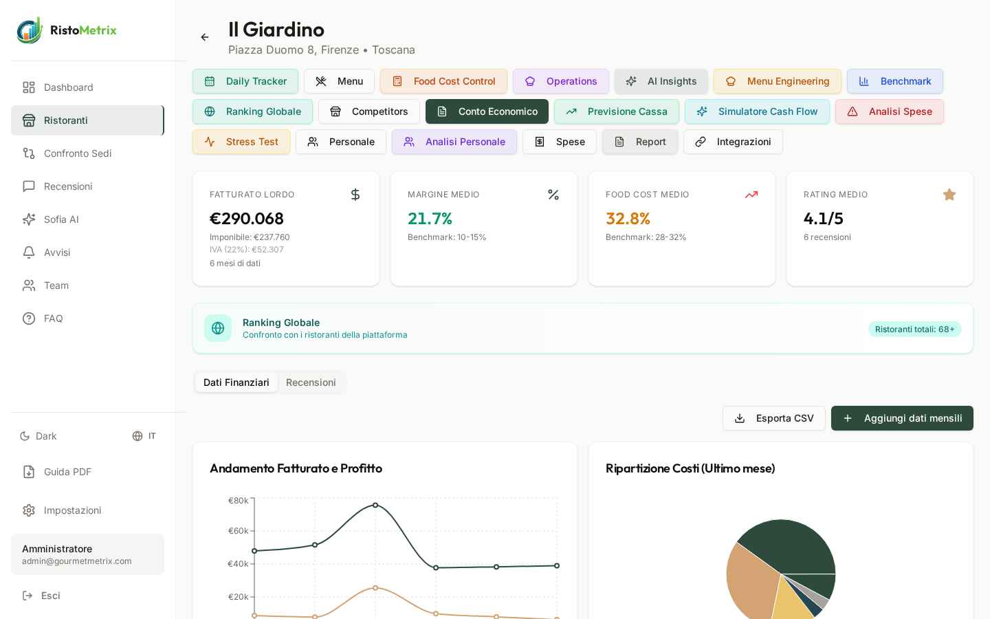Click the €290.068 revenue value
The image size is (990, 619).
point(247,219)
